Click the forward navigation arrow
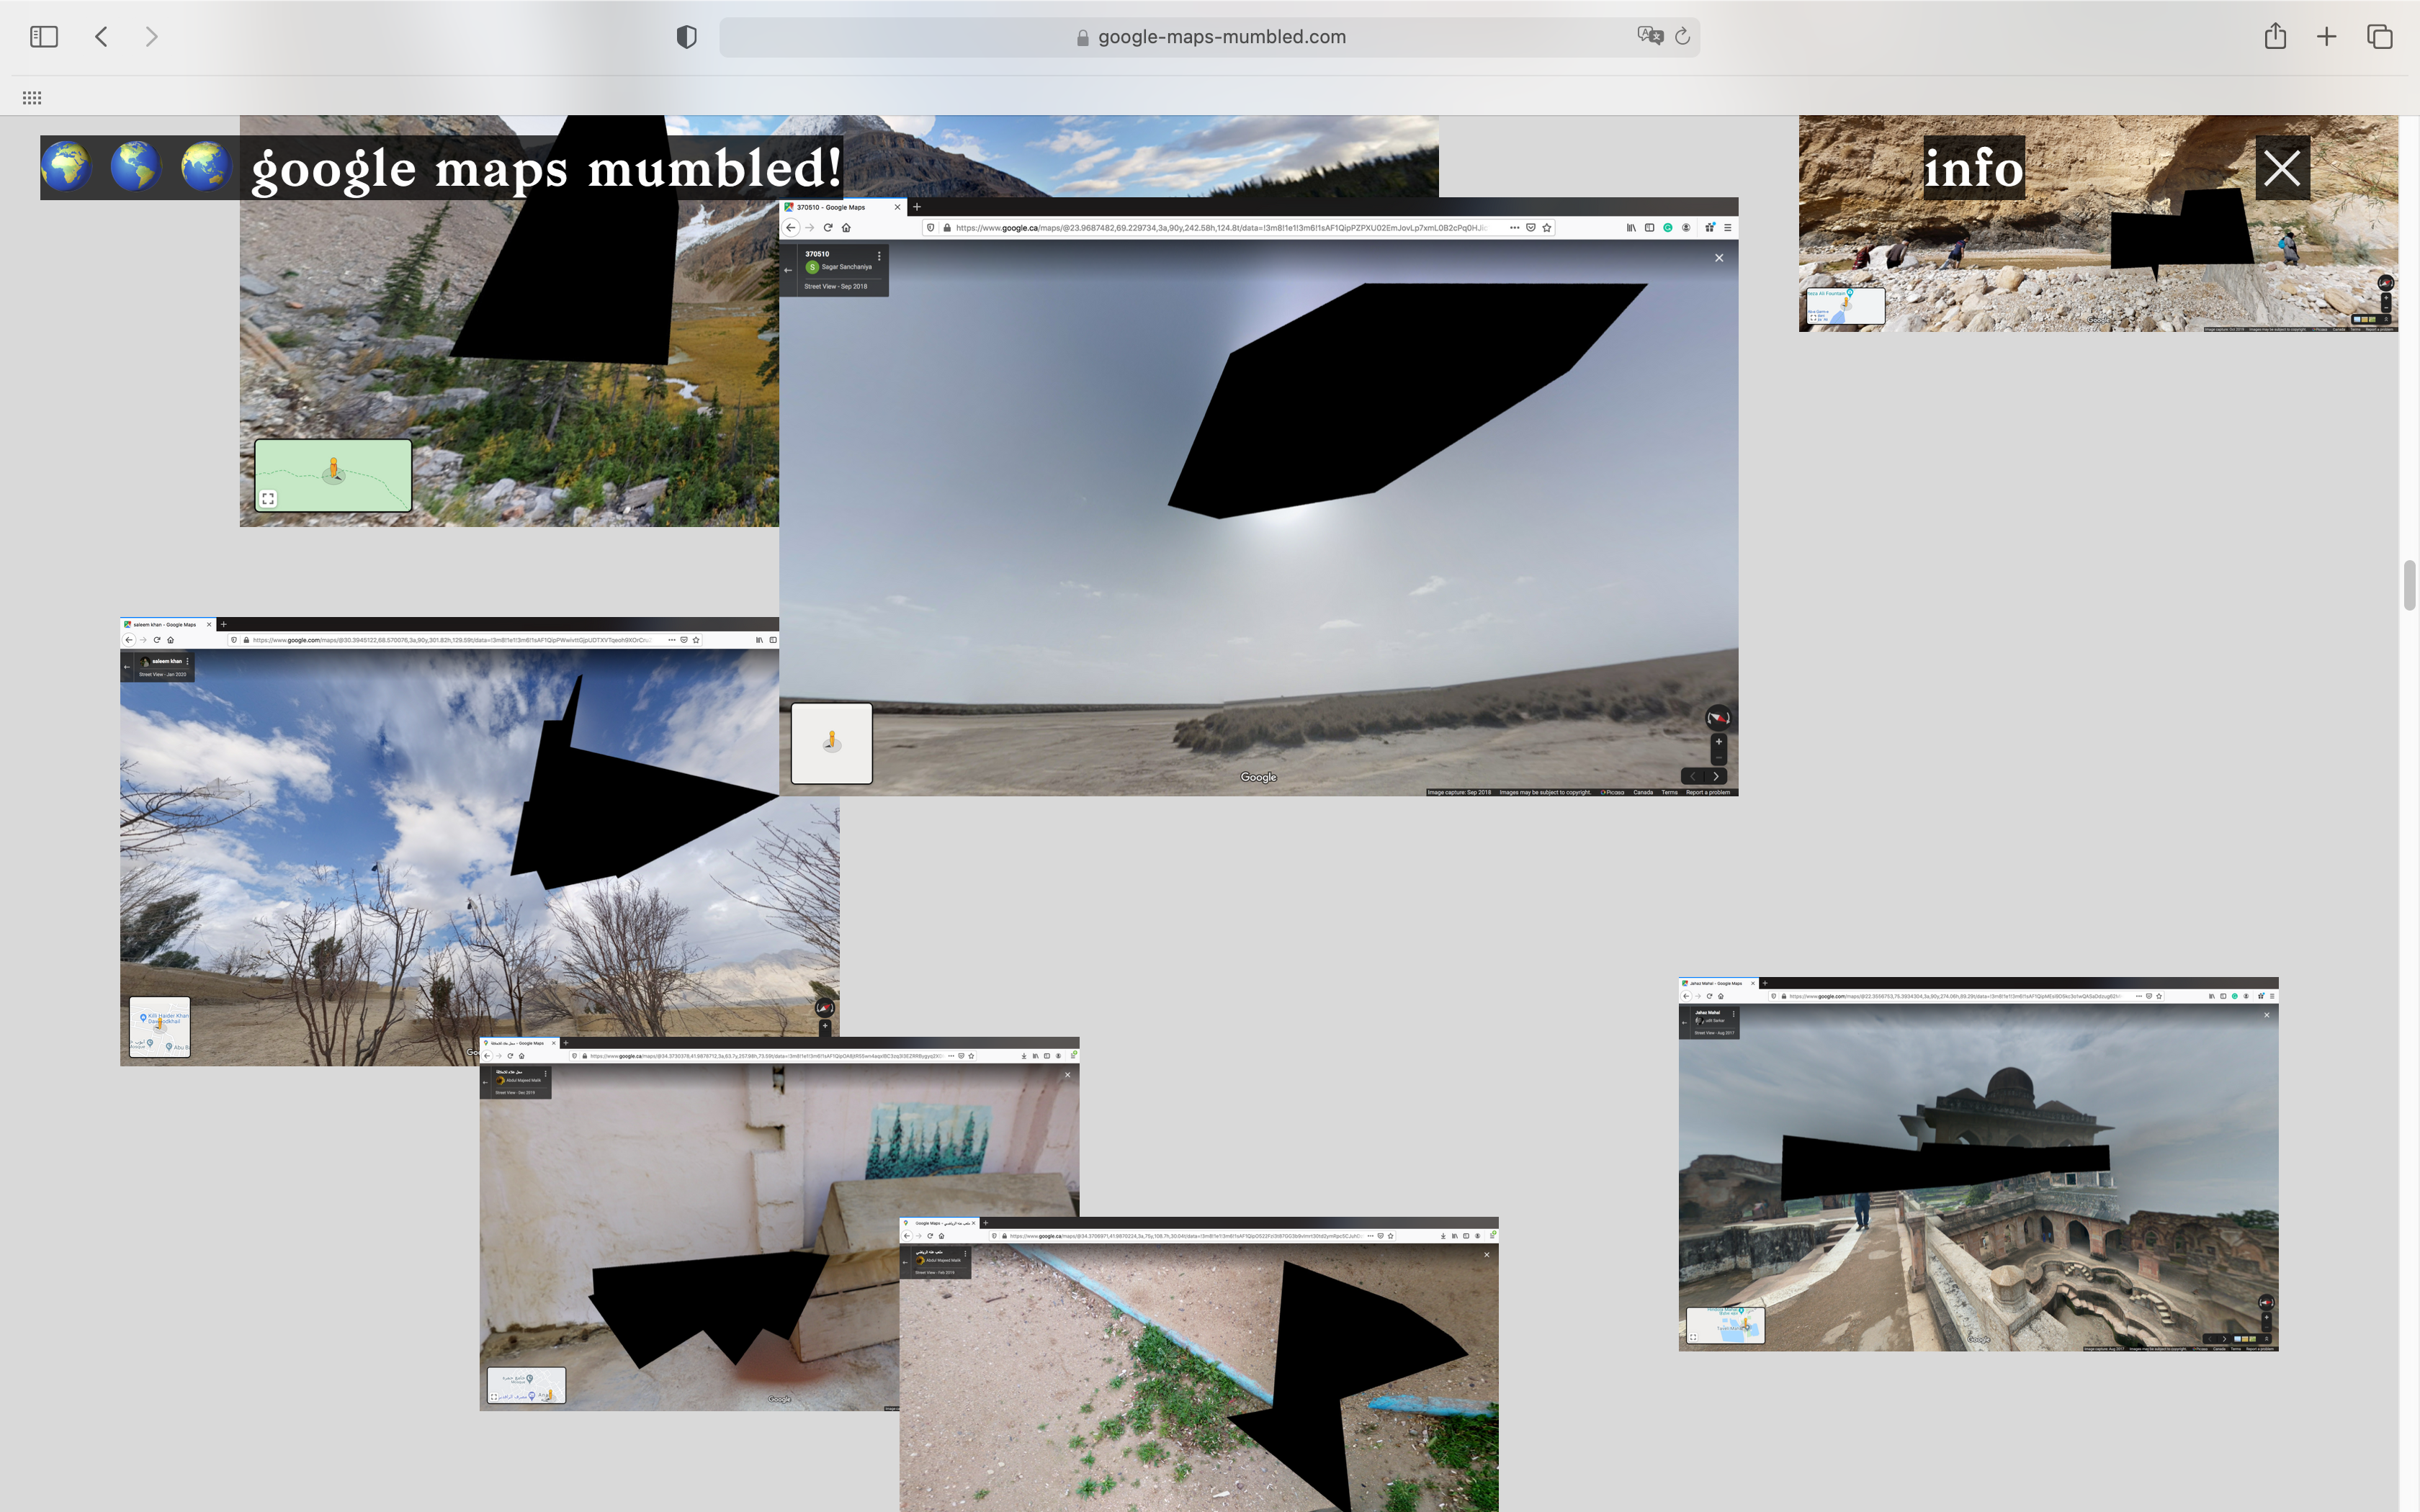Viewport: 2420px width, 1512px height. coord(151,37)
